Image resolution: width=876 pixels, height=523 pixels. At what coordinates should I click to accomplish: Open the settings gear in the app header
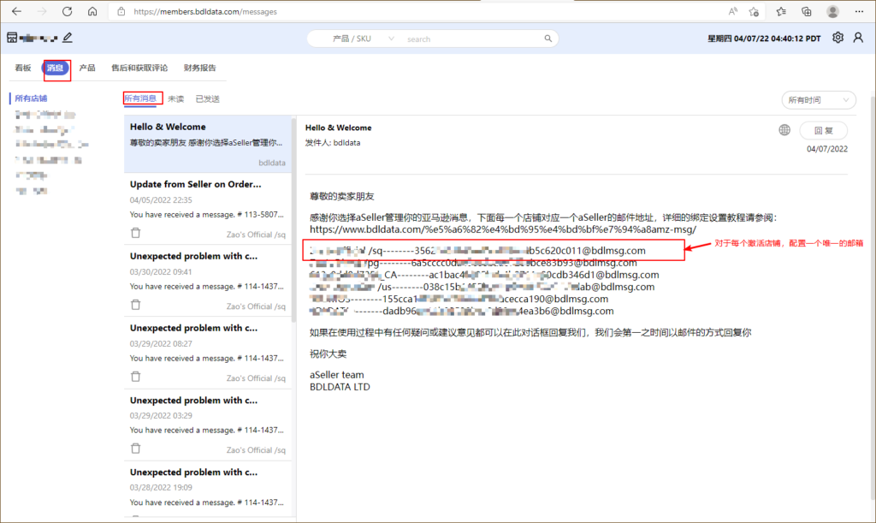(838, 38)
